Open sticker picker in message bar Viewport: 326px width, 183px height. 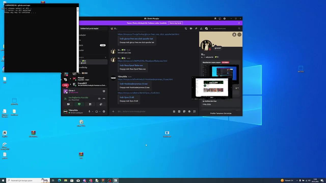pyautogui.click(x=184, y=111)
